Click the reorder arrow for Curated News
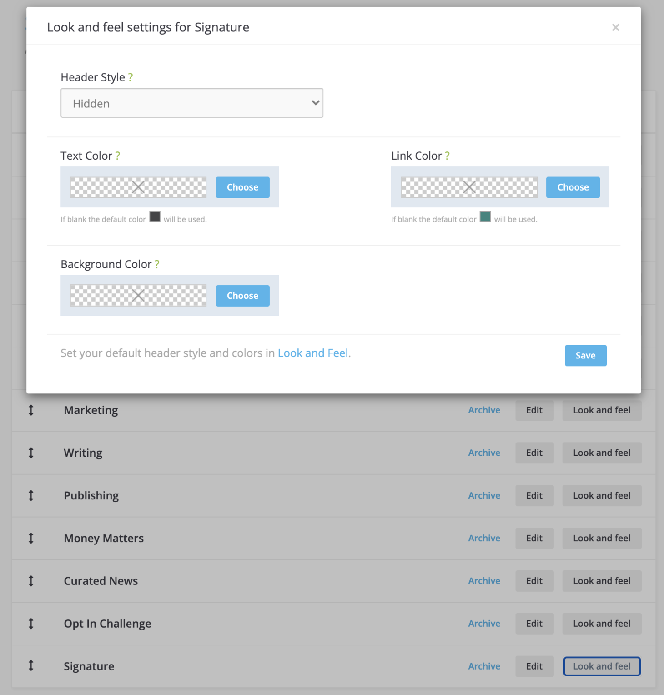 coord(31,581)
